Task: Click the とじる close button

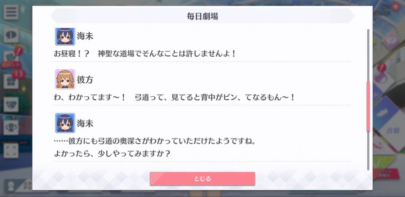Action: click(x=202, y=179)
